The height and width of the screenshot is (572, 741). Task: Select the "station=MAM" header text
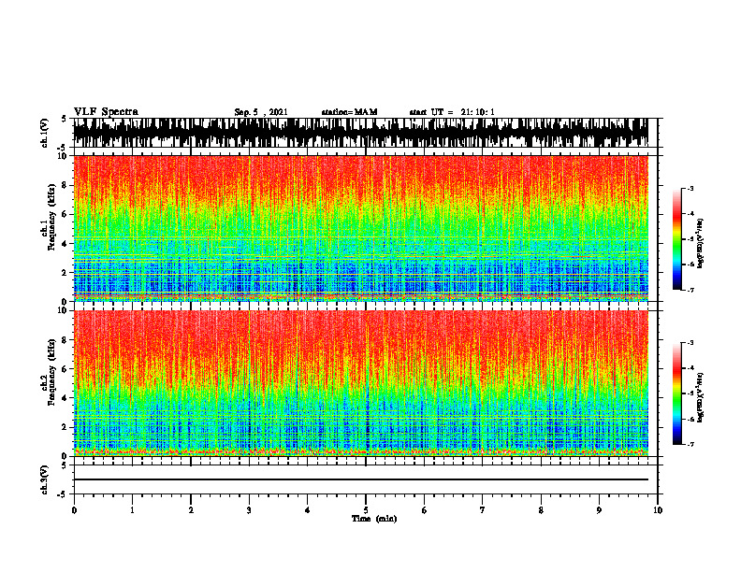(x=349, y=112)
